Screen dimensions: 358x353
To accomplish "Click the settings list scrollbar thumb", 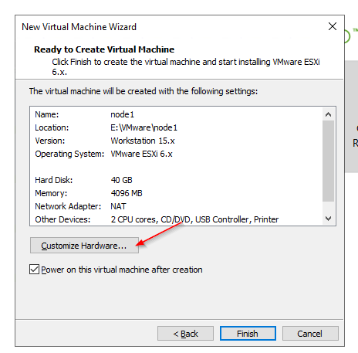I will point(328,161).
